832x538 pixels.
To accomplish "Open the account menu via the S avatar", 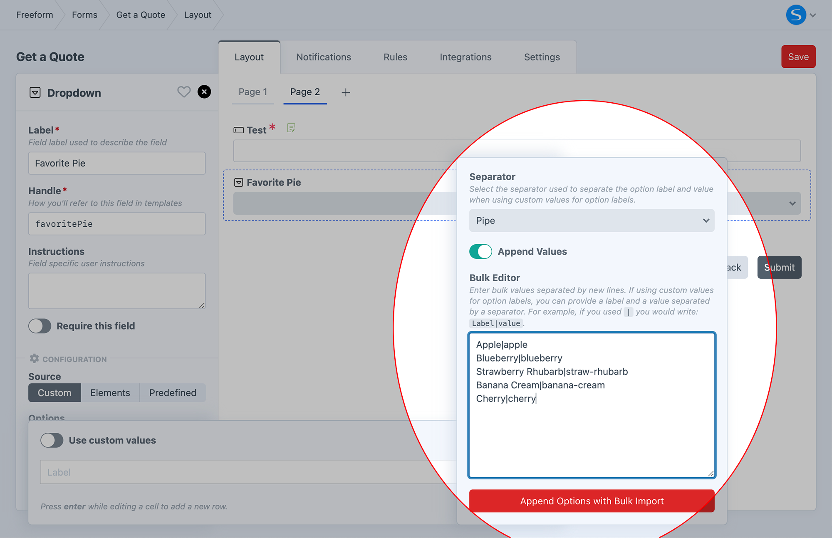I will click(796, 15).
